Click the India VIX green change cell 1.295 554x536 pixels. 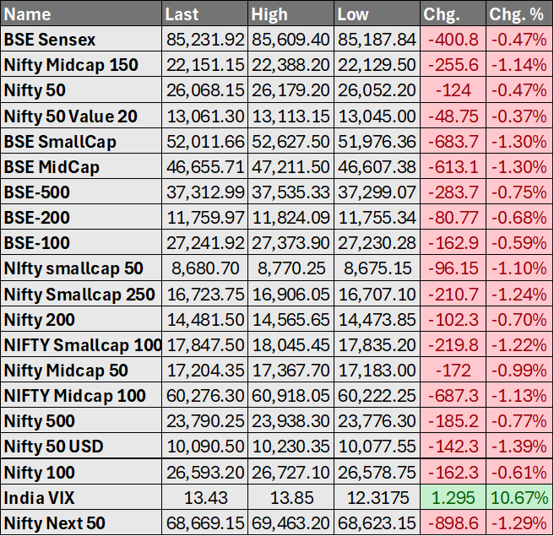[453, 498]
